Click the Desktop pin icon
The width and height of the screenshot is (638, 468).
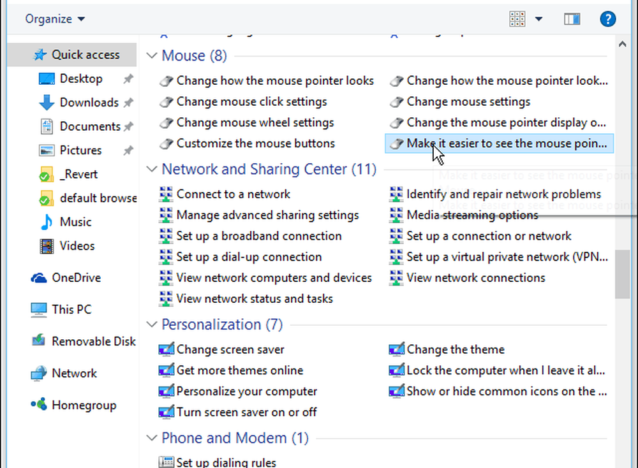coord(128,78)
